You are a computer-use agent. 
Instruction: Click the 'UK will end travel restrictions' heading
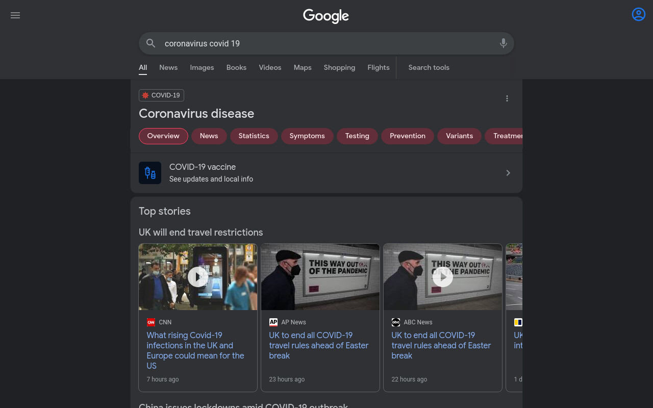201,233
